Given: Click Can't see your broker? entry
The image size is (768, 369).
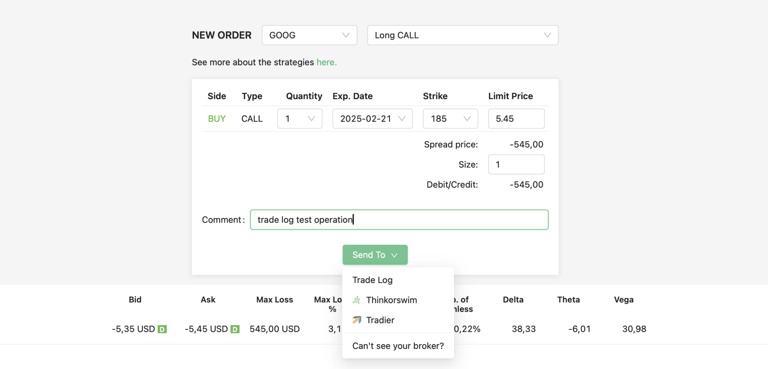Looking at the screenshot, I should coord(398,346).
